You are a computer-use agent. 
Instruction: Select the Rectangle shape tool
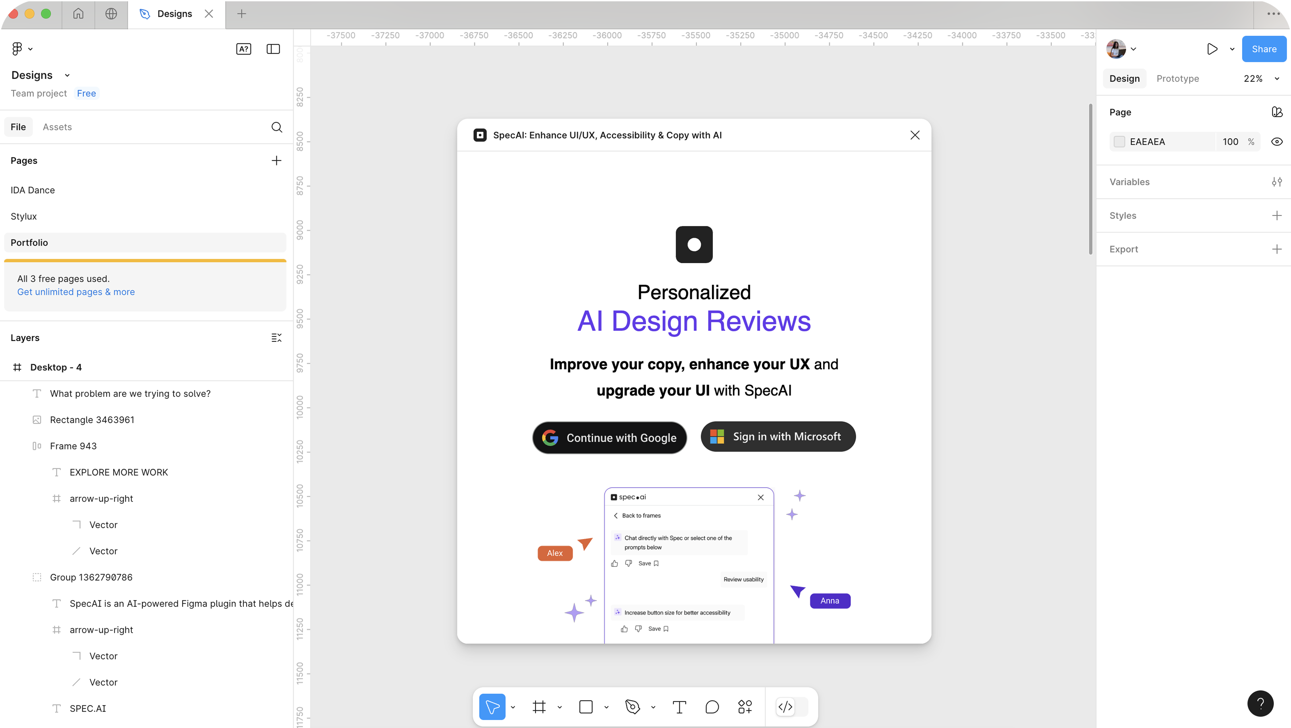(x=586, y=707)
